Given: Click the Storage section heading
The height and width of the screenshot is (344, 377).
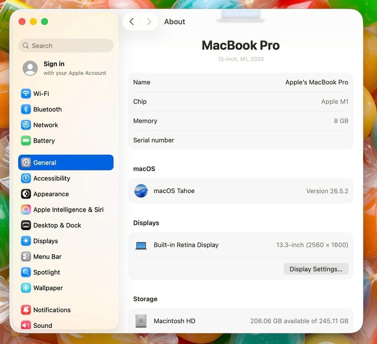Looking at the screenshot, I should click(x=145, y=299).
